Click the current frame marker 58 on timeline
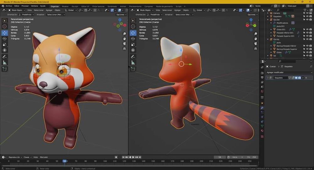 64,161
